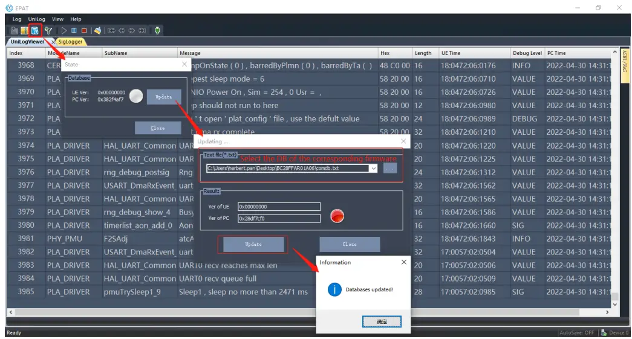Clear the log with the brush icon

point(97,31)
